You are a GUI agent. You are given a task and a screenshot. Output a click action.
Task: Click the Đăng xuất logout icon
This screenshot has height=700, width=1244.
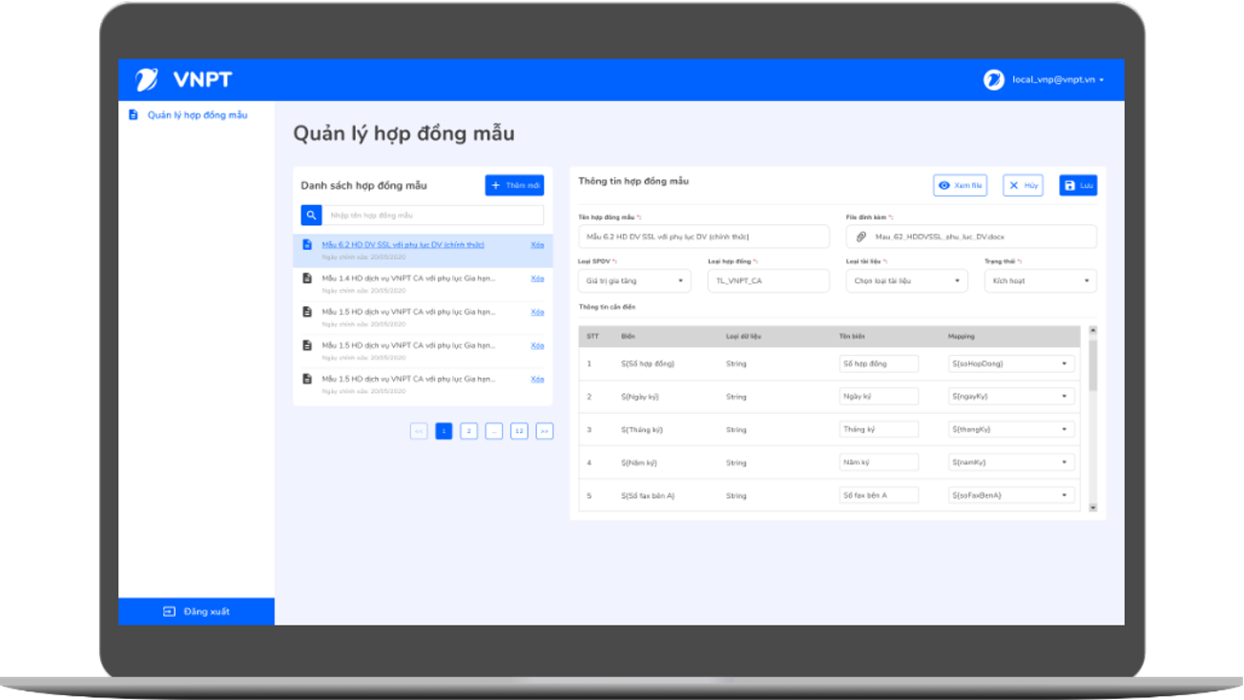170,611
